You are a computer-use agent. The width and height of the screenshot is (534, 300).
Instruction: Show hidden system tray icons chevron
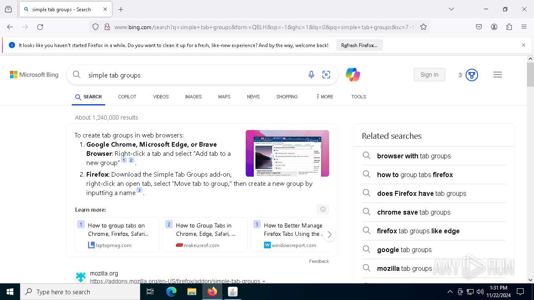coord(450,292)
